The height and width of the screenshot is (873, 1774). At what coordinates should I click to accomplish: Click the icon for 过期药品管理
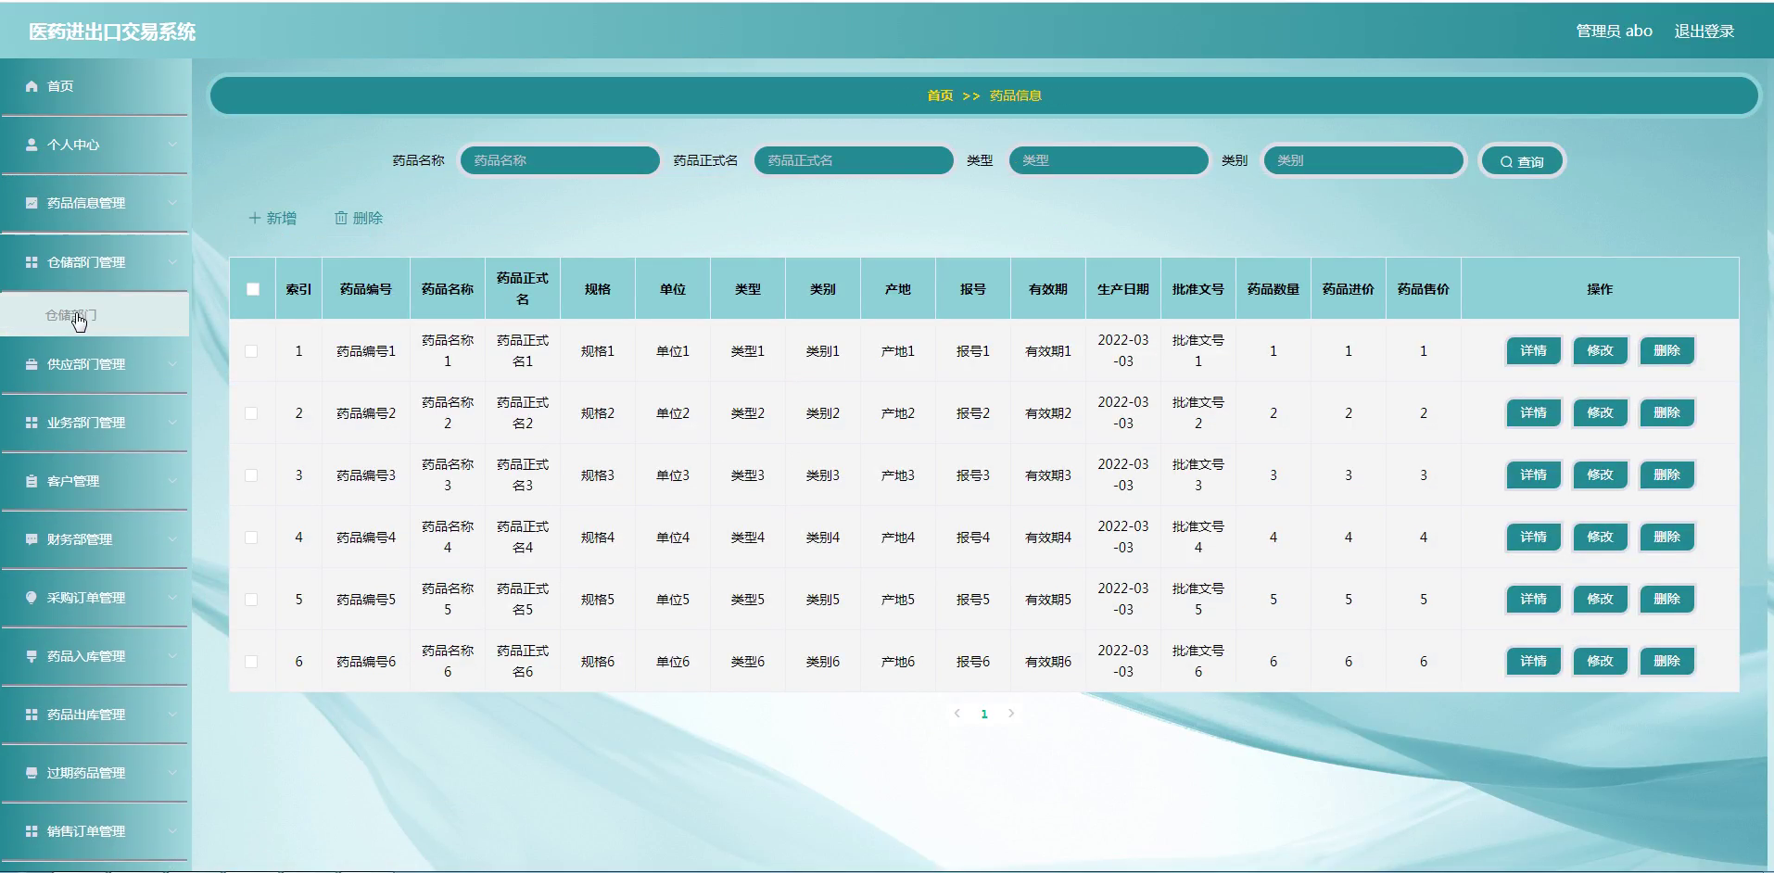coord(32,773)
